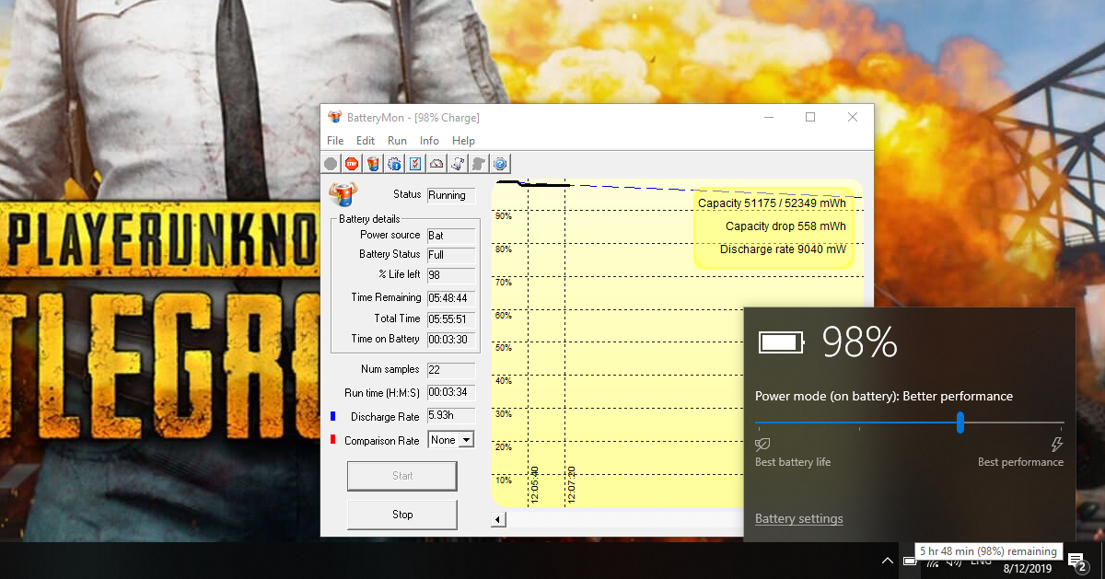Click the Stop button

pos(402,515)
